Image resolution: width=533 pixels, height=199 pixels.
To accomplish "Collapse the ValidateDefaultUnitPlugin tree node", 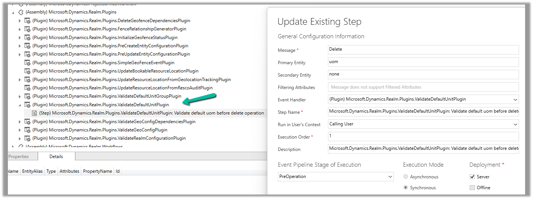I will click(x=20, y=105).
